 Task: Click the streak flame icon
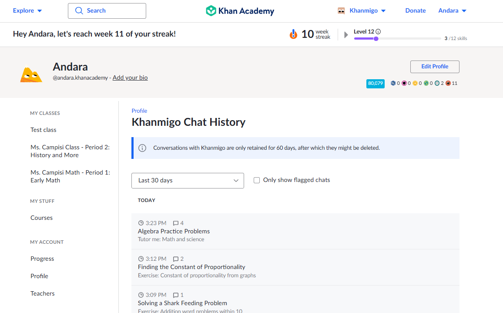293,34
